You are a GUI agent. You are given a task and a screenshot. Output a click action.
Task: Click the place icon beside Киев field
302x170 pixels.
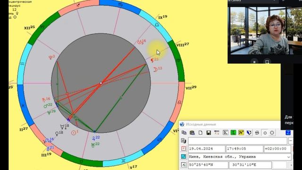coord(184,156)
